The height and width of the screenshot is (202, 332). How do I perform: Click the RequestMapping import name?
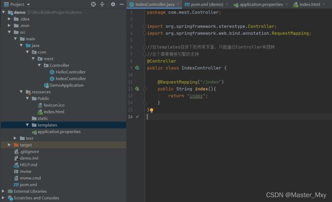coord(290,33)
